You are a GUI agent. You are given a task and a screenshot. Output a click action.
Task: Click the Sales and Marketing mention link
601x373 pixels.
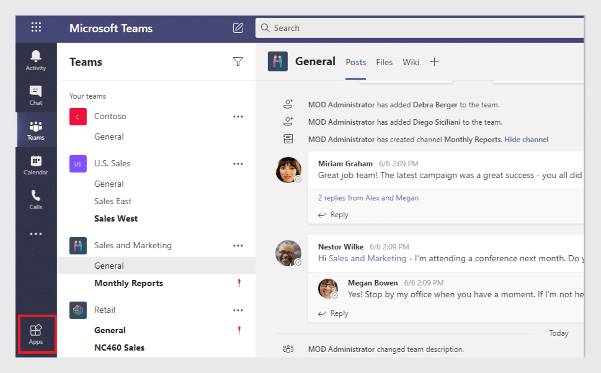[x=367, y=258]
